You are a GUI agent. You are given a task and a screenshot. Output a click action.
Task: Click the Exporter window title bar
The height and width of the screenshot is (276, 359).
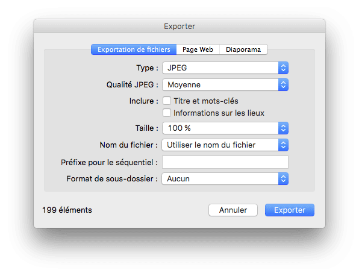point(179,26)
